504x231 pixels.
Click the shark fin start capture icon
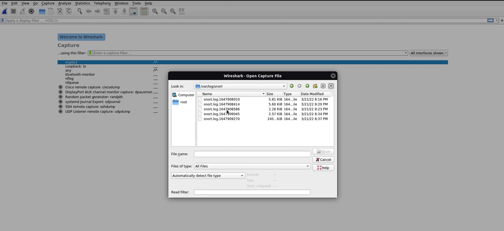coord(5,11)
